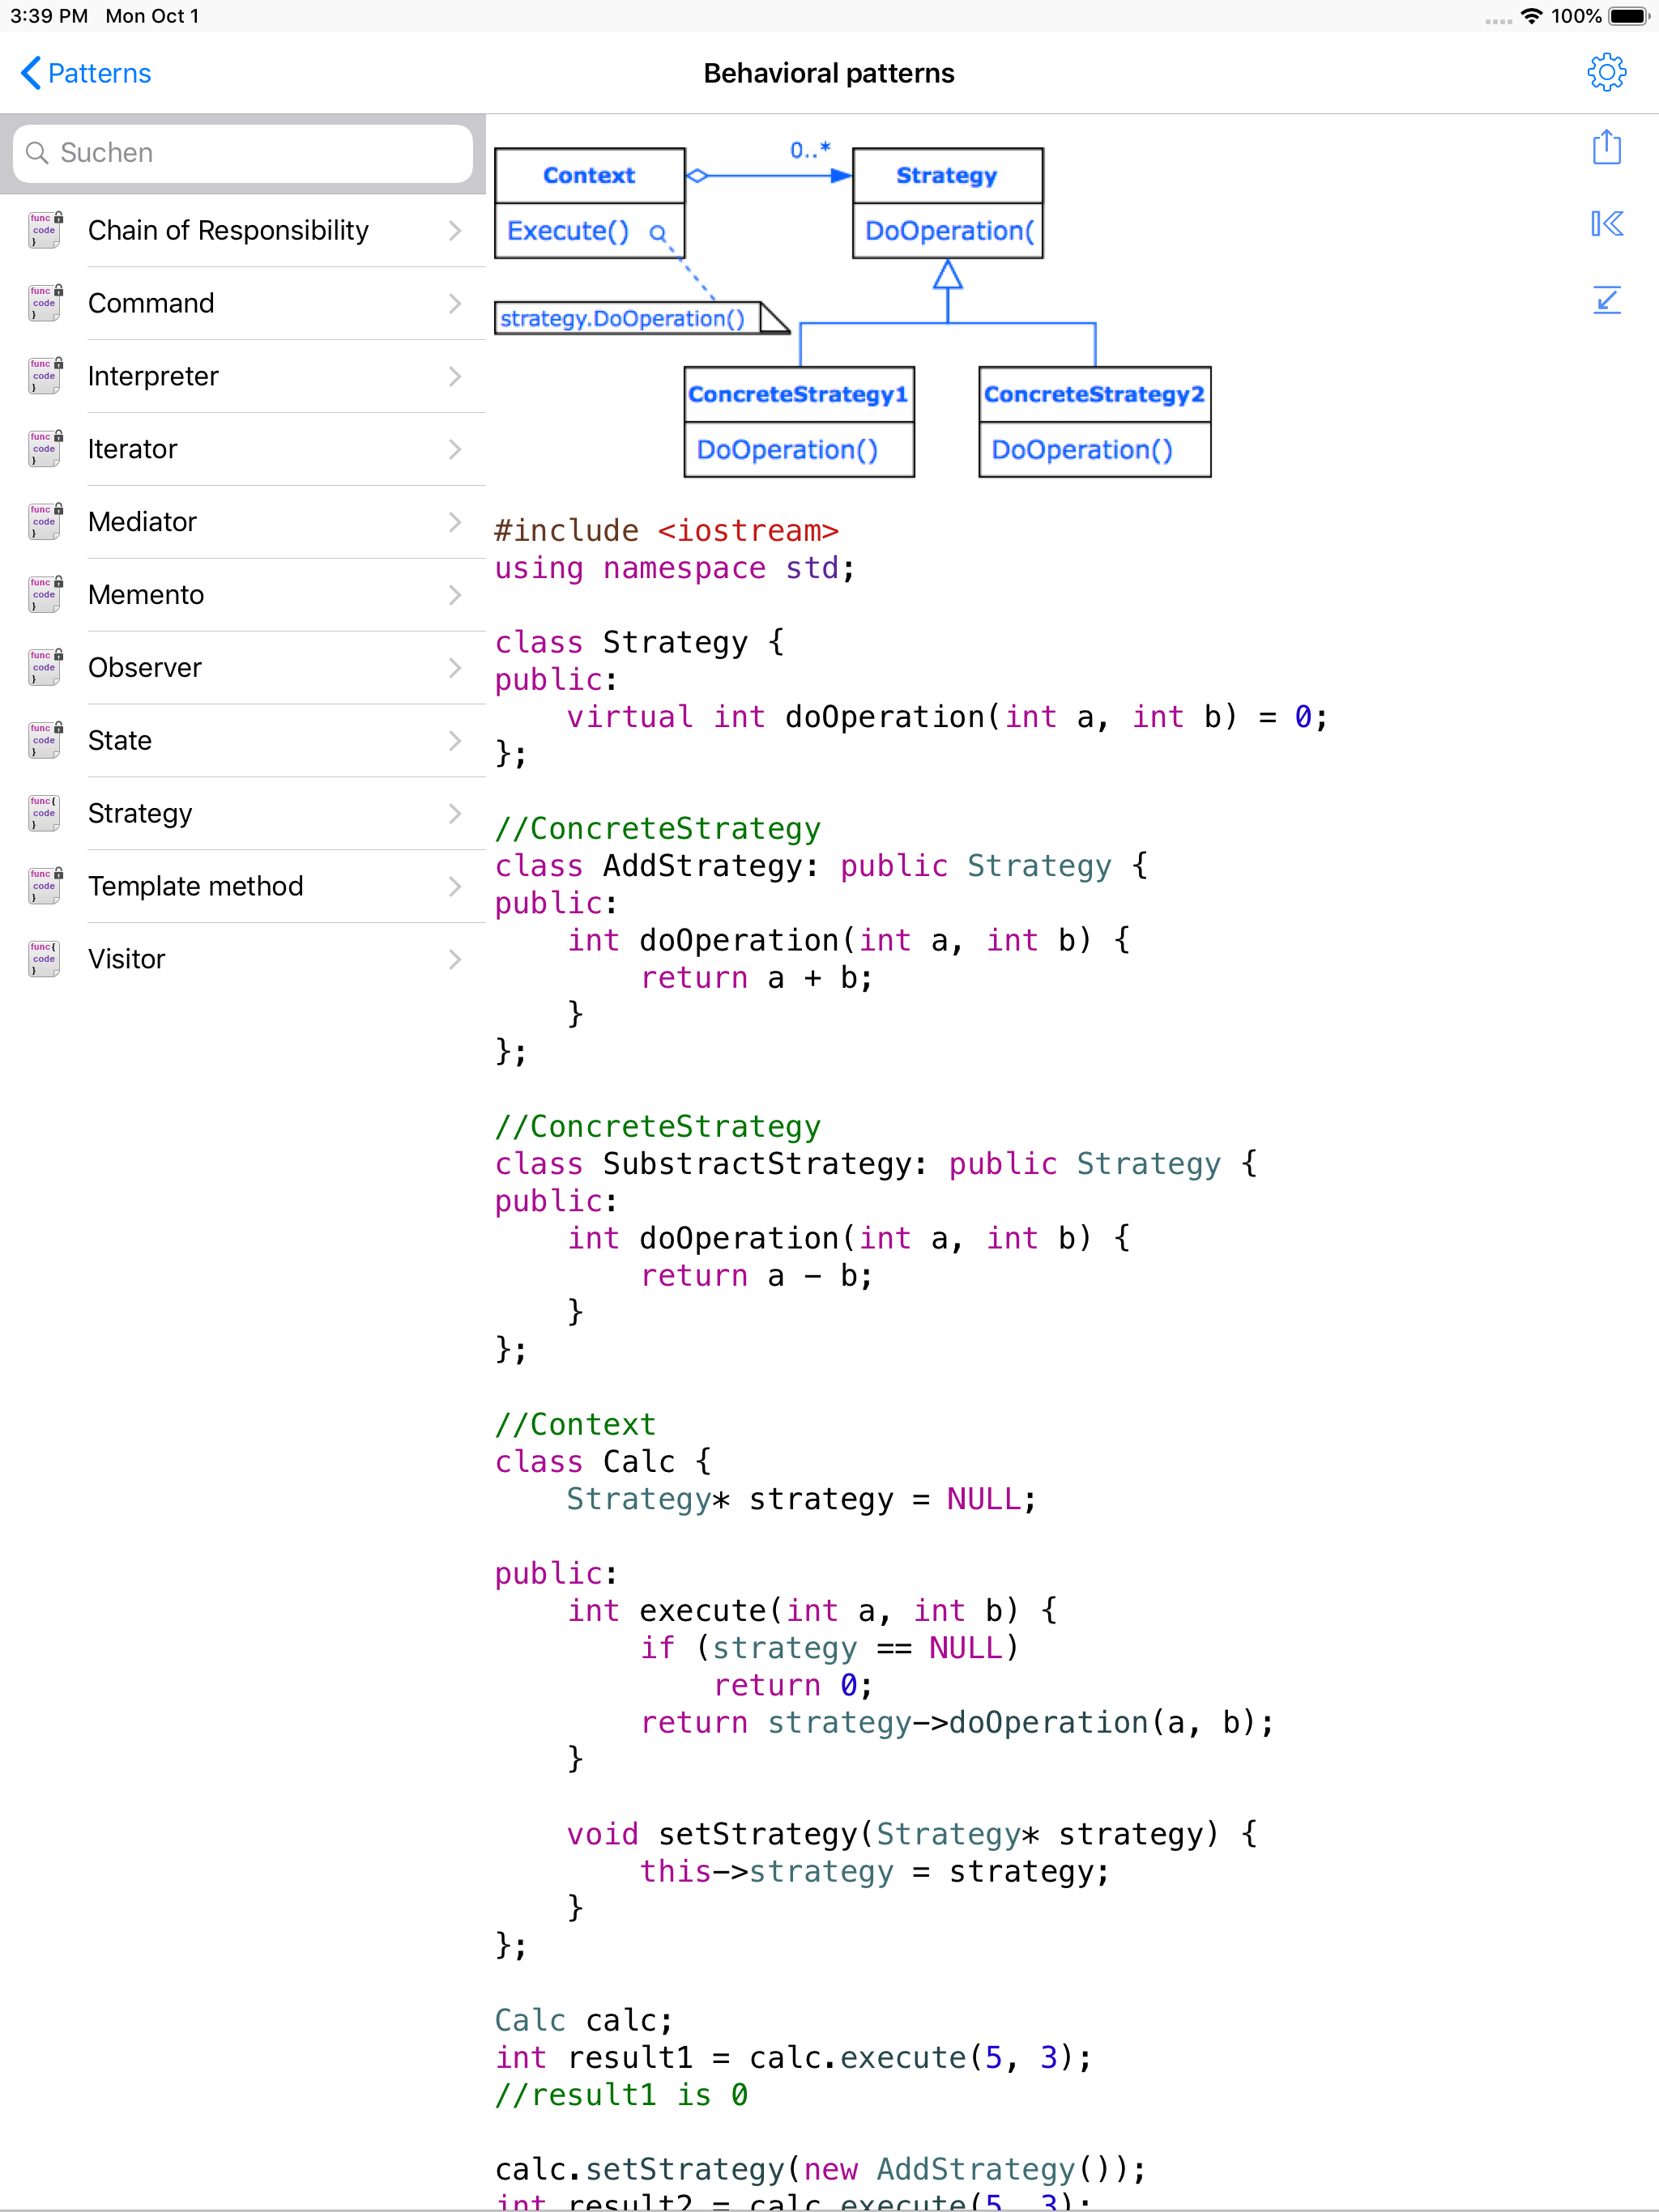
Task: Tap 'class AddStrategy: public Strategy {' line
Action: (821, 866)
